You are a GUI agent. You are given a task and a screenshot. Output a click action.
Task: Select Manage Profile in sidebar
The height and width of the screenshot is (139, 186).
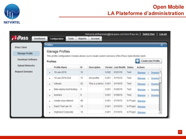point(26,53)
